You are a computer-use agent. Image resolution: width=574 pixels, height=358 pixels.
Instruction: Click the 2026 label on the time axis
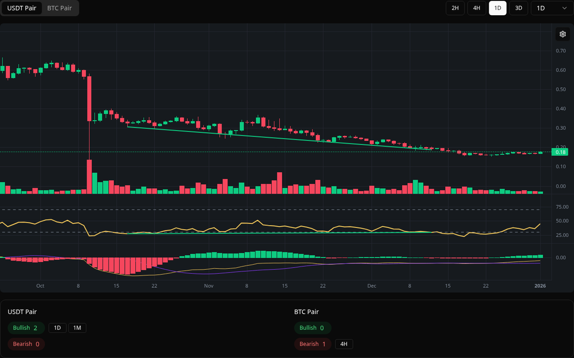coord(540,286)
